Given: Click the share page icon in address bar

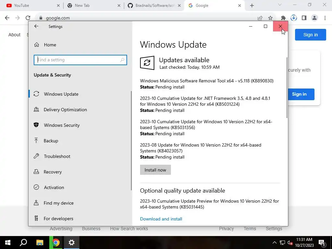Looking at the screenshot, I should [x=260, y=18].
